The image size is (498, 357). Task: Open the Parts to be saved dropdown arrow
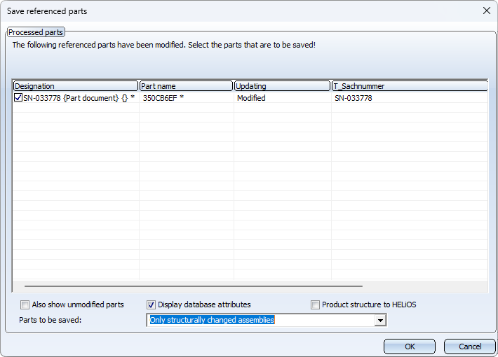[x=380, y=320]
